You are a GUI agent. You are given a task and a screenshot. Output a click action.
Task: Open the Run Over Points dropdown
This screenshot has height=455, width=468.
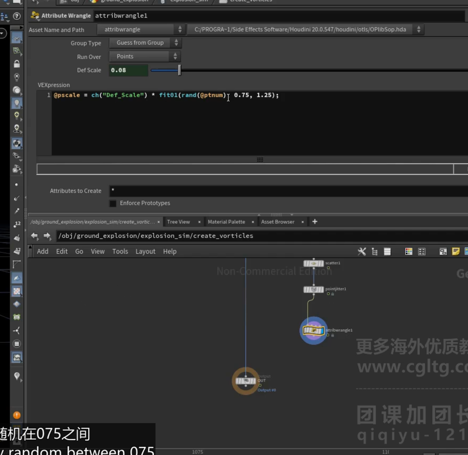point(145,57)
